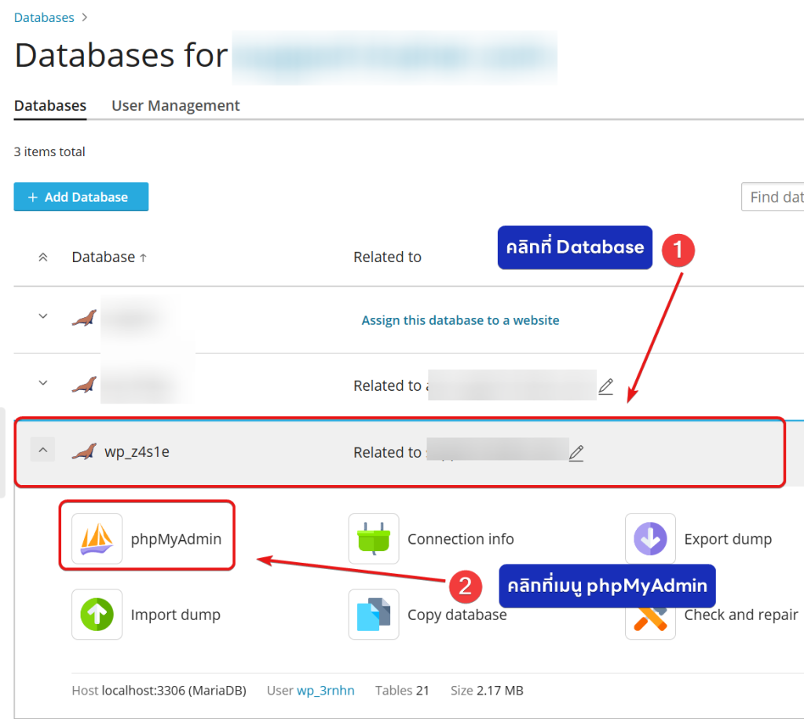Select the Databases tab
This screenshot has width=804, height=719.
click(x=50, y=105)
